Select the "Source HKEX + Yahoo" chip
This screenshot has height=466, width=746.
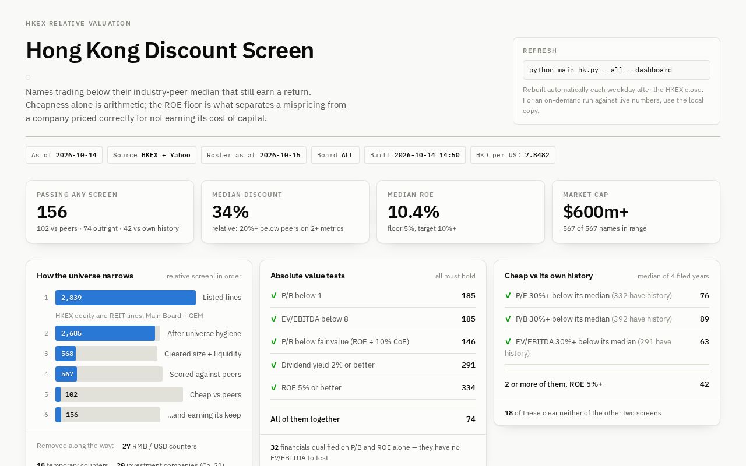click(x=152, y=155)
